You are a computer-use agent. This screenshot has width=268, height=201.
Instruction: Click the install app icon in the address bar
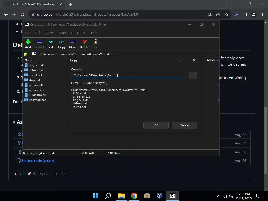click(210, 15)
